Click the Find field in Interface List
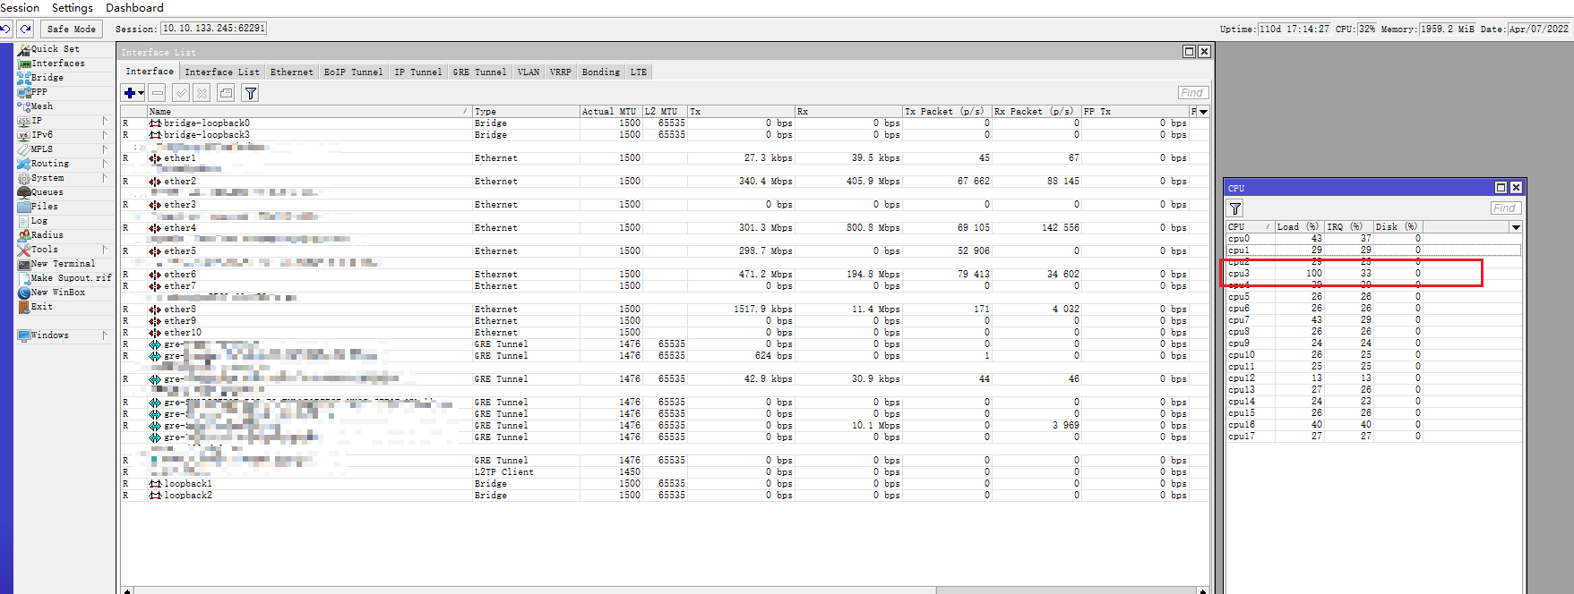The width and height of the screenshot is (1574, 594). [x=1192, y=93]
